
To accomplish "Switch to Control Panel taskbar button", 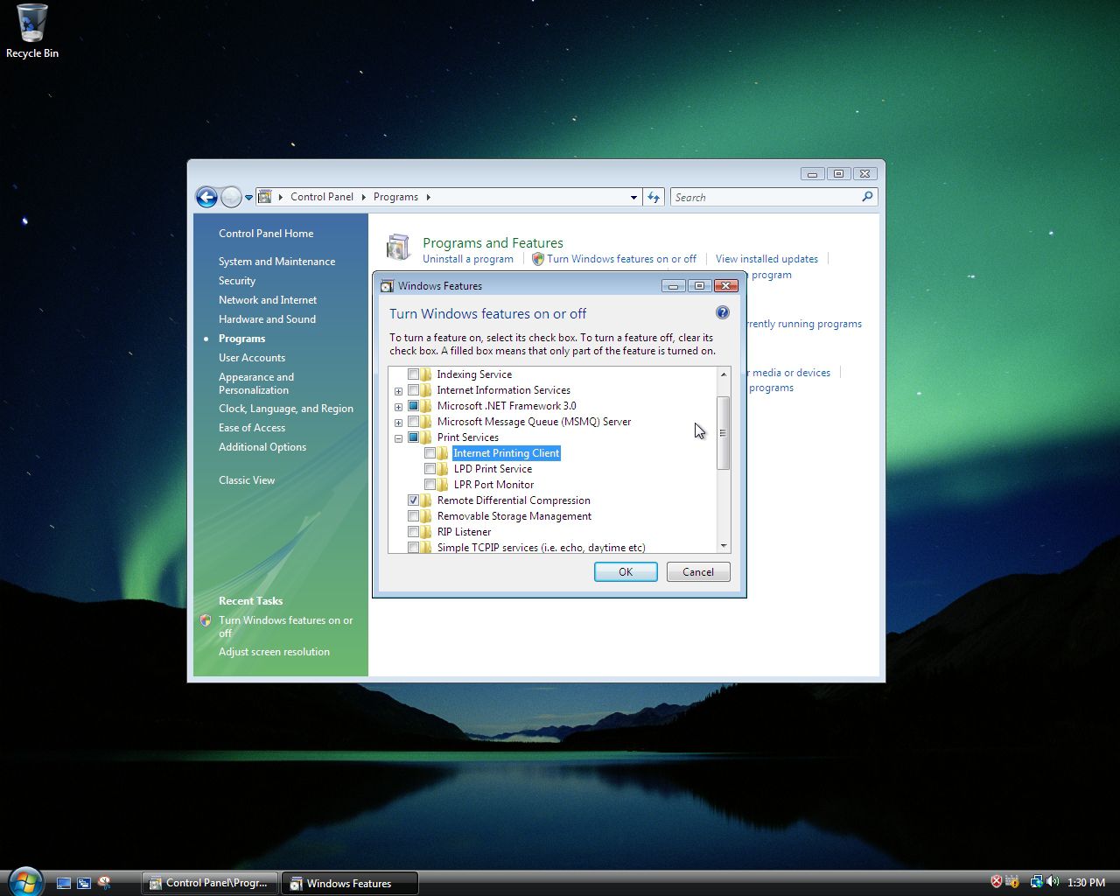I will [x=210, y=883].
